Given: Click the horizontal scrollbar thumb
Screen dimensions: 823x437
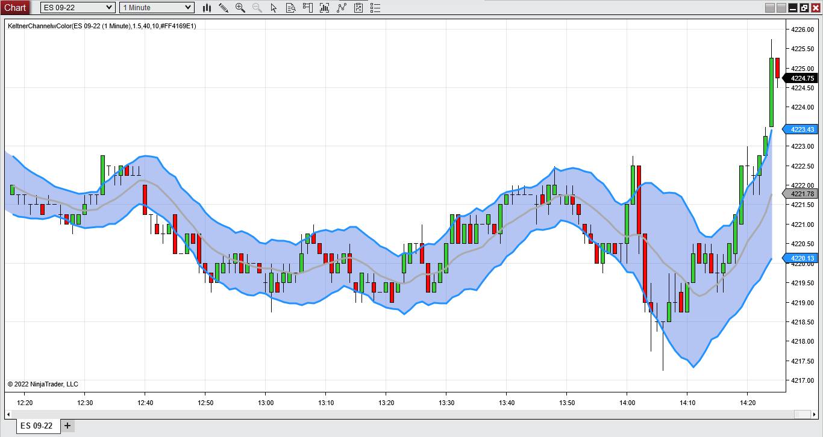Looking at the screenshot, I should [802, 414].
